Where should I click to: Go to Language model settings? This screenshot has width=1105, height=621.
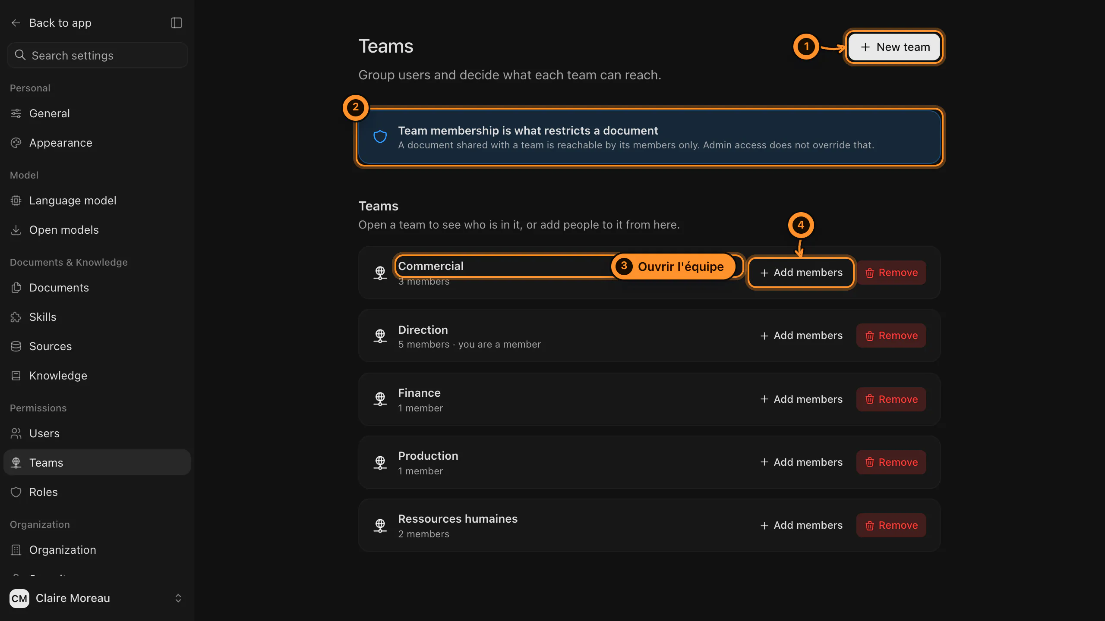click(97, 201)
